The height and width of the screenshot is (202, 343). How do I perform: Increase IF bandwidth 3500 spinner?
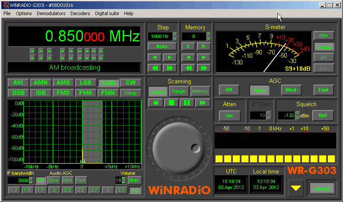click(x=31, y=179)
